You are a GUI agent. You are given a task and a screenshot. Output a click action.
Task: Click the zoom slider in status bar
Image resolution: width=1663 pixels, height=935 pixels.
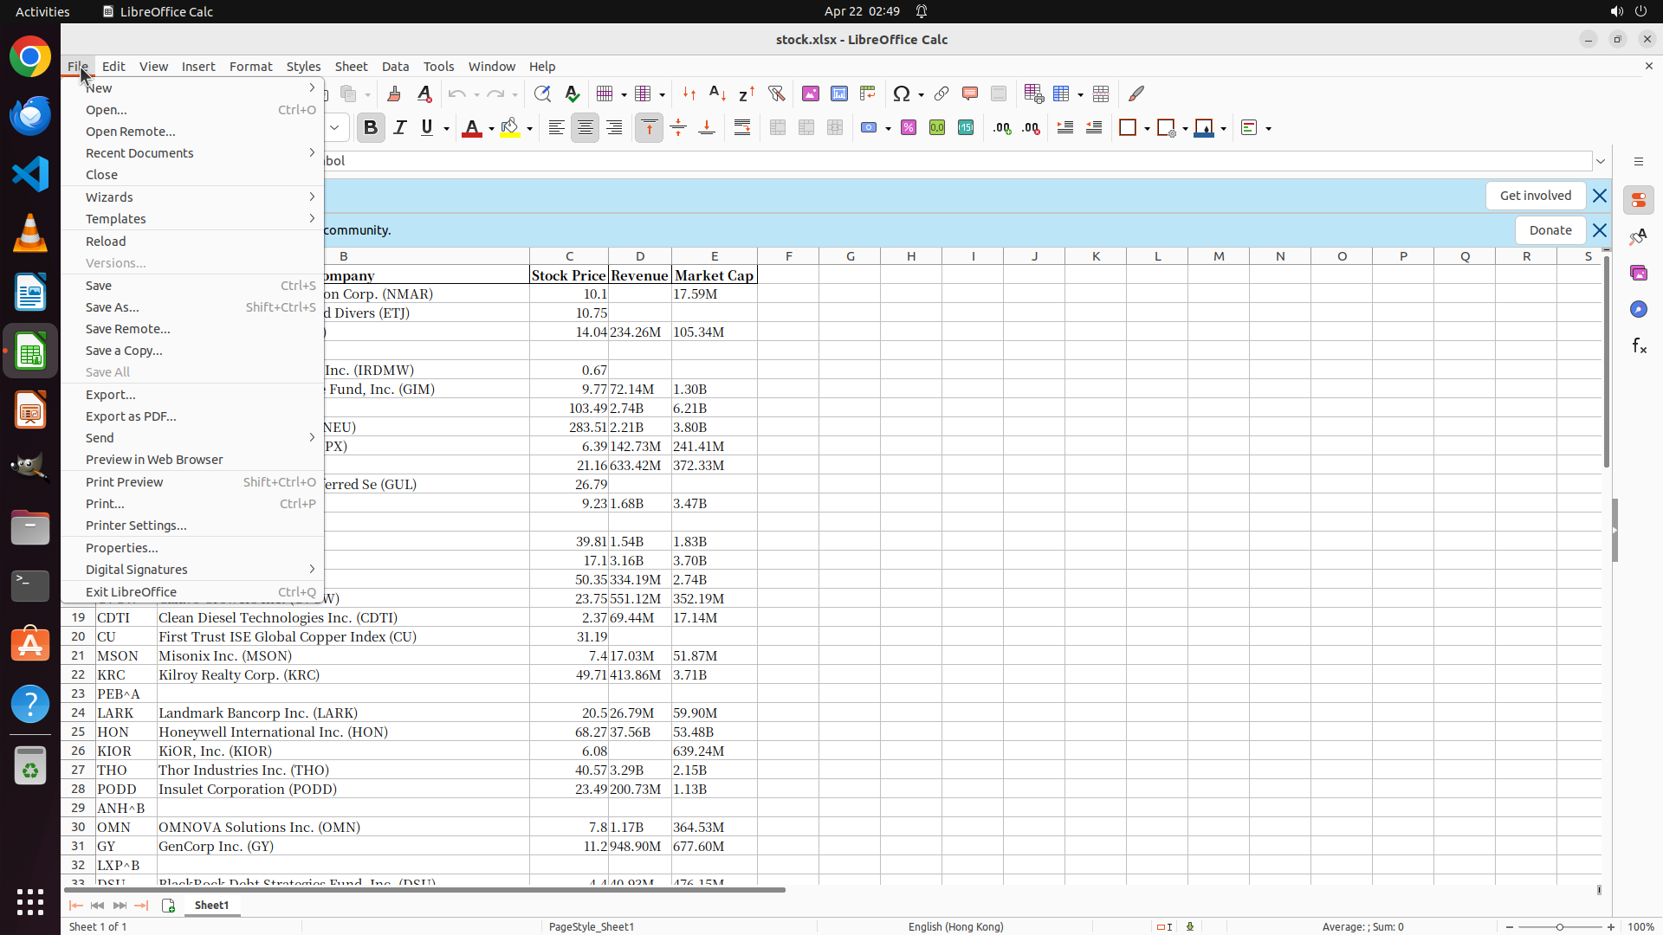pos(1559,927)
